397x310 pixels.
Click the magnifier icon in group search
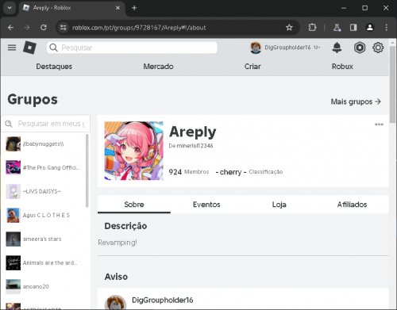click(9, 124)
